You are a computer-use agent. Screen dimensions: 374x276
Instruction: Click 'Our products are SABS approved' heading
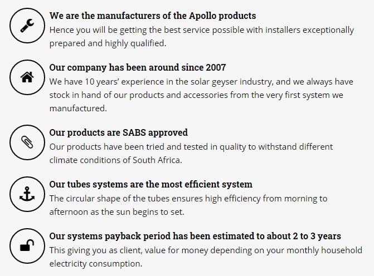coord(119,132)
